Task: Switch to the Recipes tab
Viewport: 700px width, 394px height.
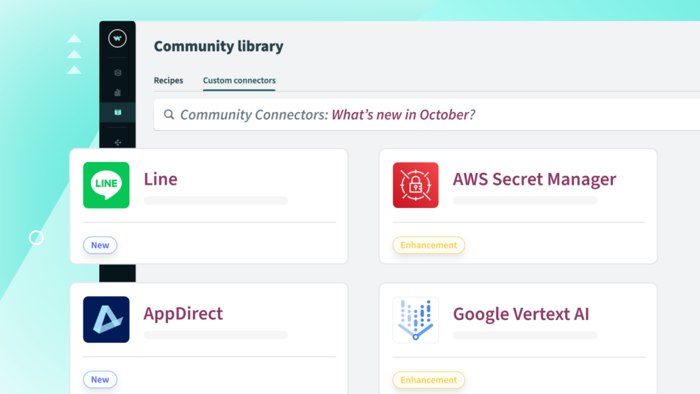Action: pos(168,81)
